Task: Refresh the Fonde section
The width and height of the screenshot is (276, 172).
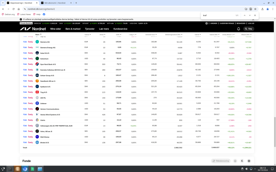Action: click(x=242, y=161)
